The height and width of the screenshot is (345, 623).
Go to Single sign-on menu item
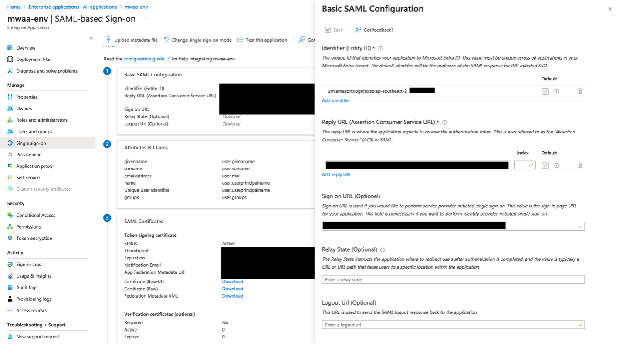(x=48, y=143)
